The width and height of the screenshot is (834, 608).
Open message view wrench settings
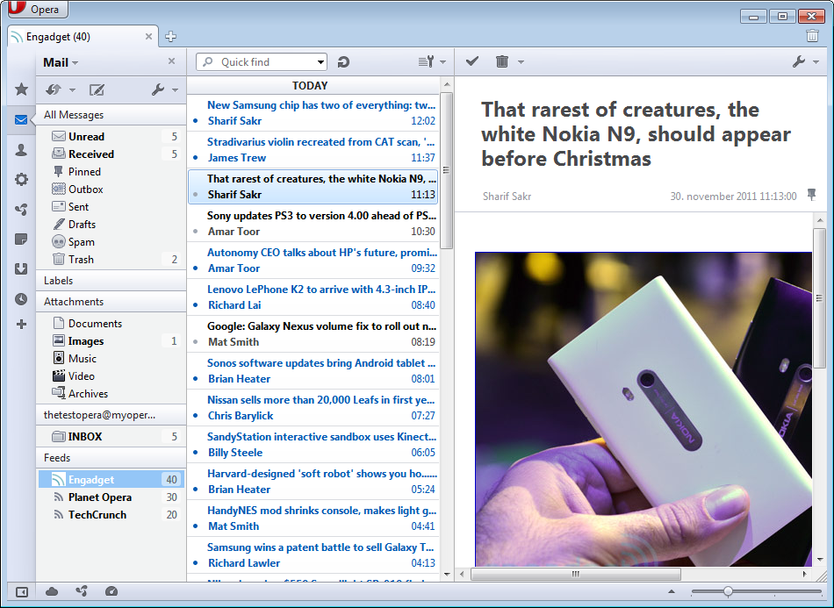click(799, 61)
